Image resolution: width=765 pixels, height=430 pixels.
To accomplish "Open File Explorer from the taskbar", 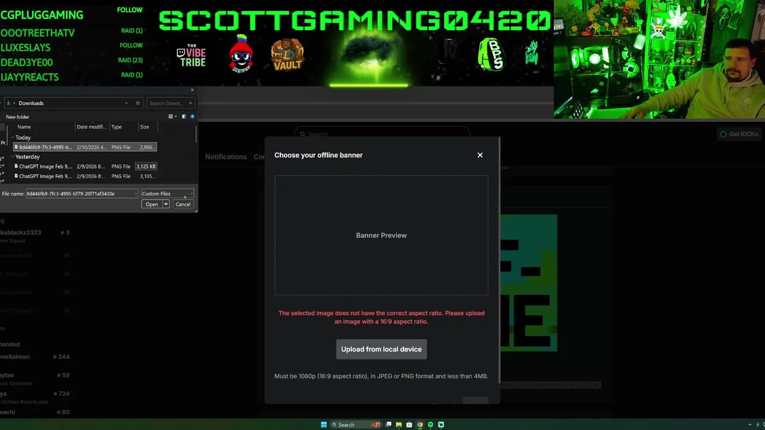I will coord(399,425).
